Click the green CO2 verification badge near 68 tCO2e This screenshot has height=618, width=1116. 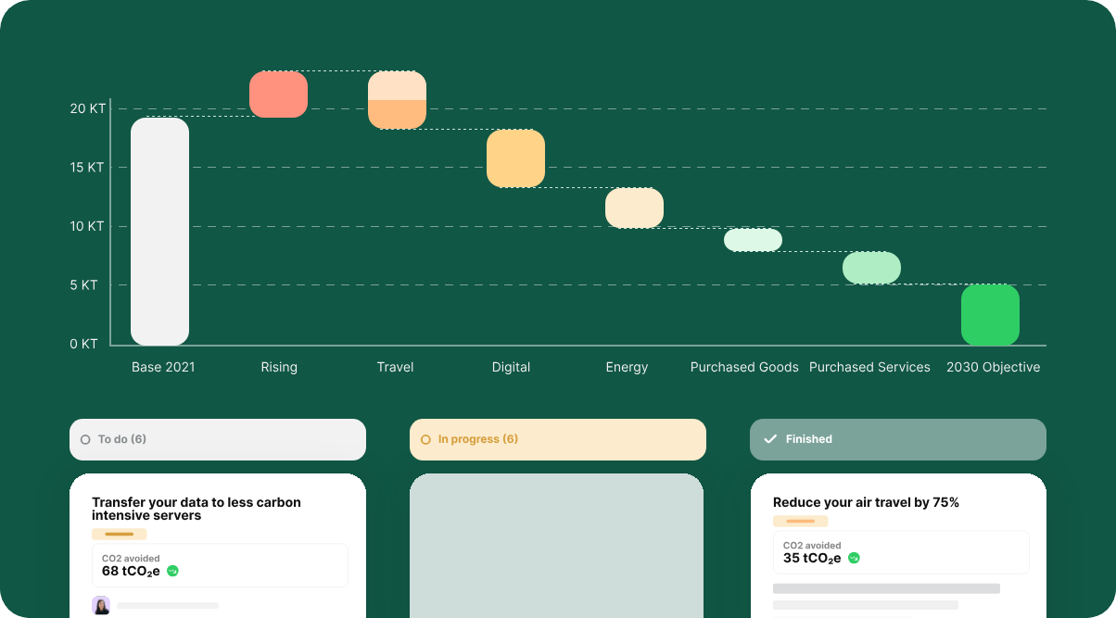(x=173, y=572)
